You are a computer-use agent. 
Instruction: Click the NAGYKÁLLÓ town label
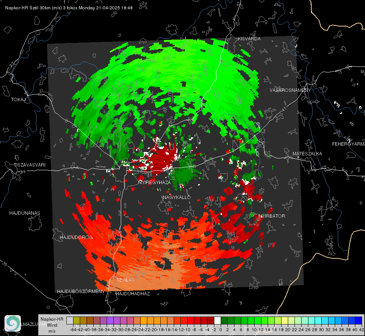177,197
